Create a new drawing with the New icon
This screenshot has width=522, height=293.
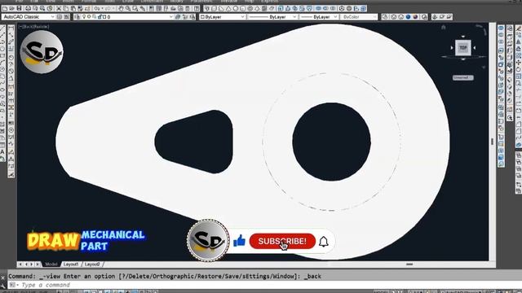5,8
